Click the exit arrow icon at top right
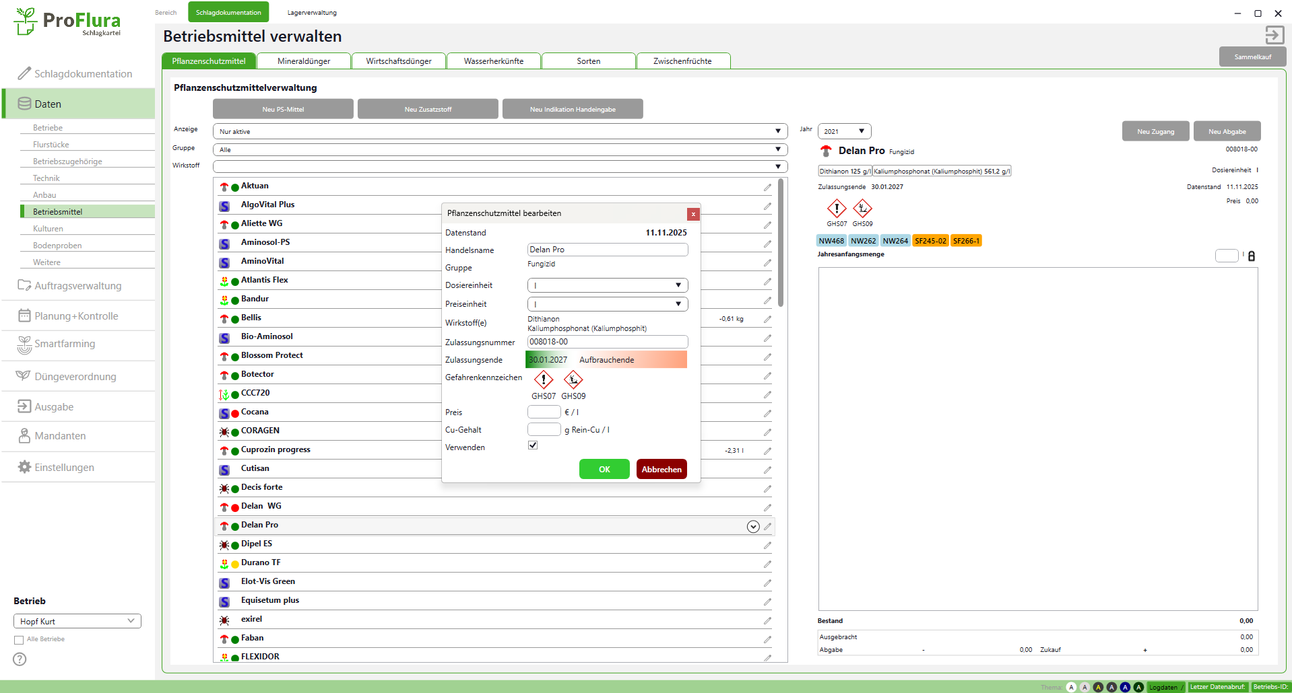This screenshot has width=1292, height=693. [x=1274, y=35]
